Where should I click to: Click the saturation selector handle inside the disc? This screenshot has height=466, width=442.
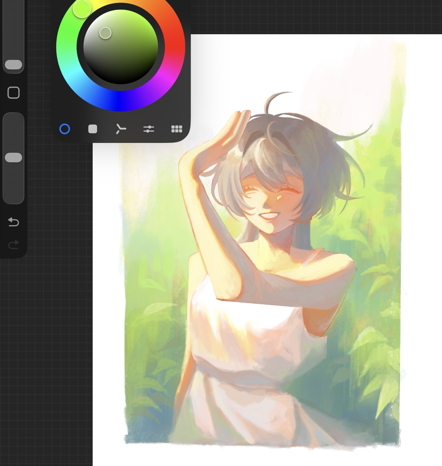[105, 33]
